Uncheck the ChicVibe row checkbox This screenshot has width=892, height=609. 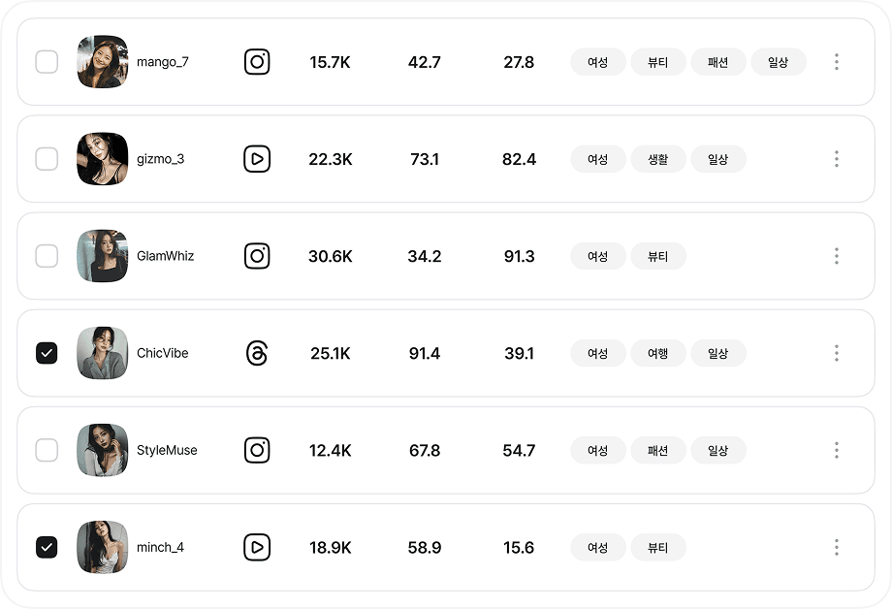point(47,353)
